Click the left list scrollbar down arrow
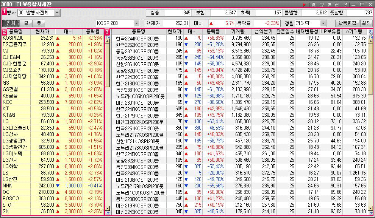This screenshot has width=375, height=218. 108,208
